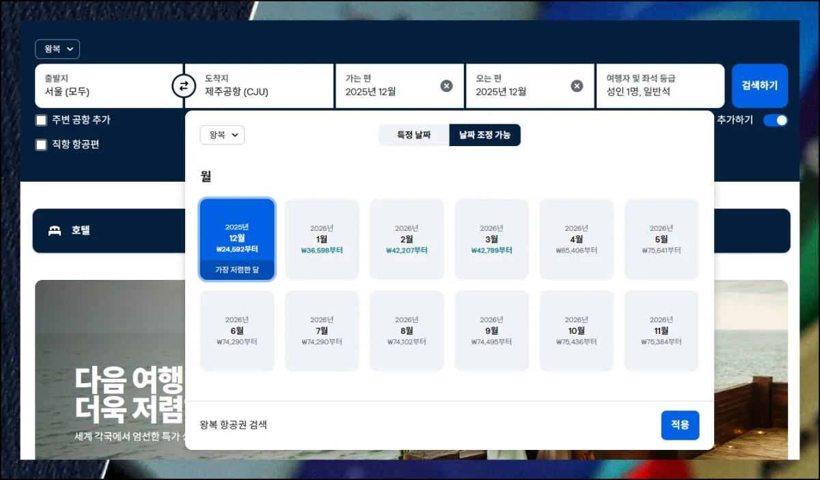Open 여행자 및 좌석 등급 selector
This screenshot has width=820, height=480.
click(x=659, y=86)
